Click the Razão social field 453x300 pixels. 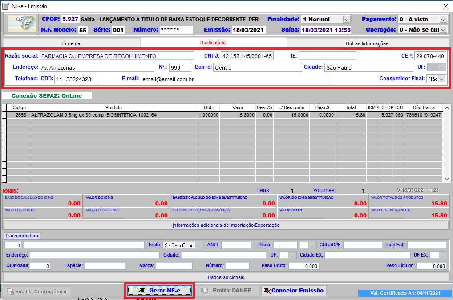(117, 56)
